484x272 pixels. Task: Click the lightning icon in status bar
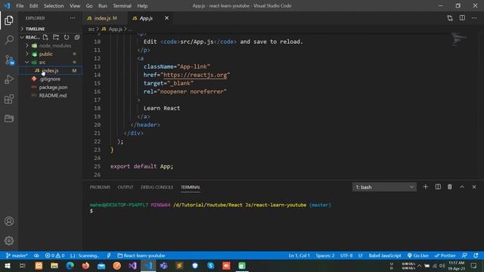click(x=109, y=255)
